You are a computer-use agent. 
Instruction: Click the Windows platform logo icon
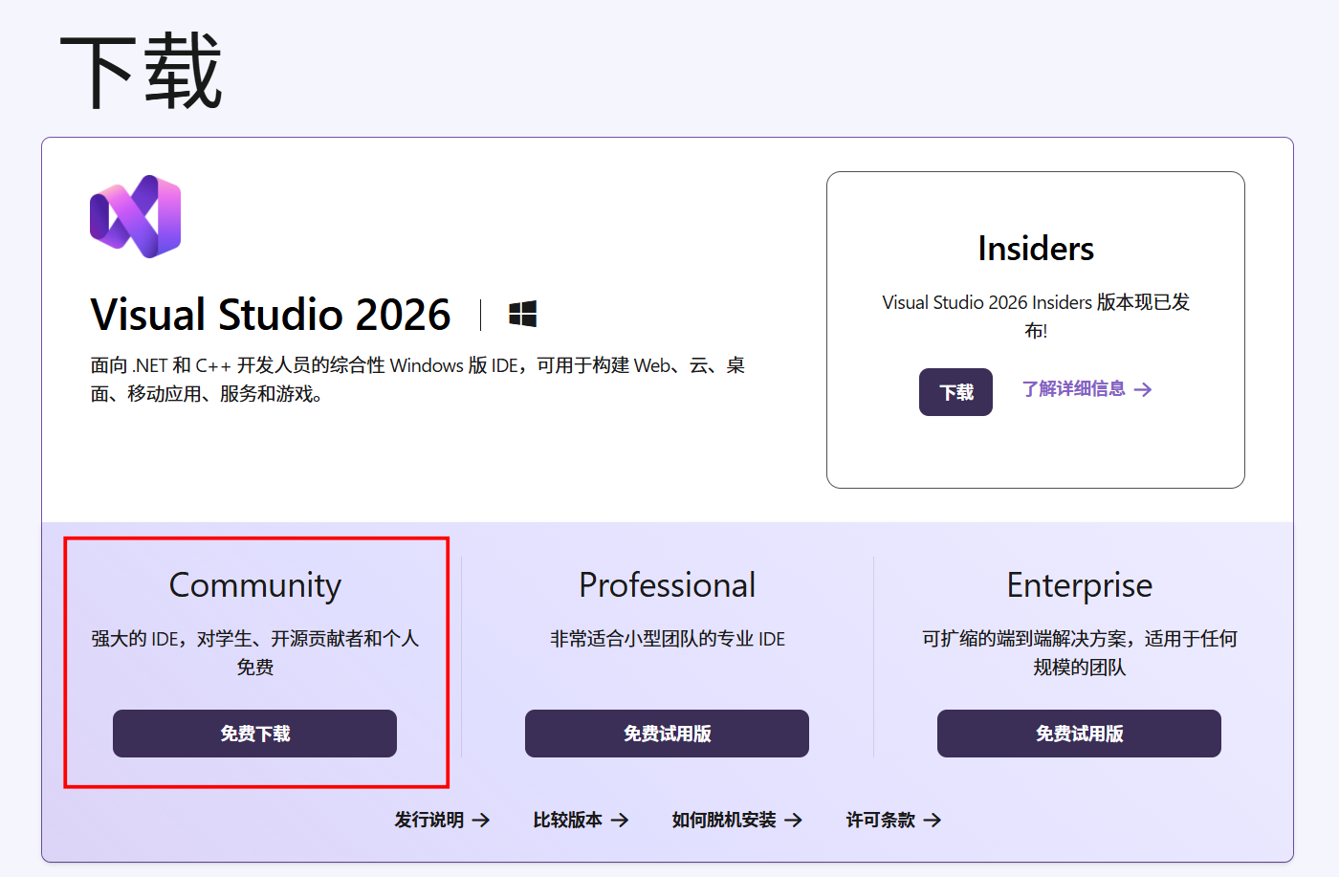[x=522, y=314]
